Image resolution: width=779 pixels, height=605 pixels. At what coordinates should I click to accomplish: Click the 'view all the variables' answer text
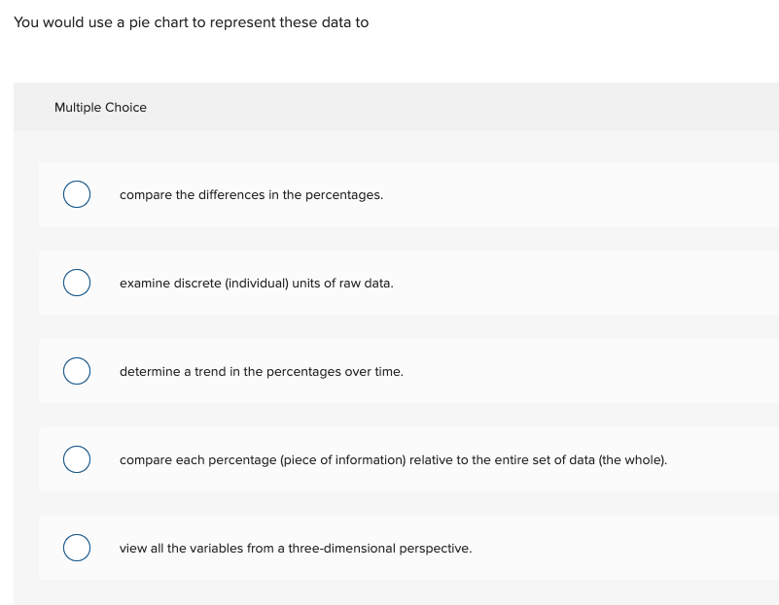[296, 549]
